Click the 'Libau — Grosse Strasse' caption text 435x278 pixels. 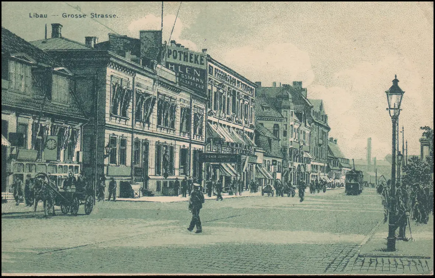[74, 15]
